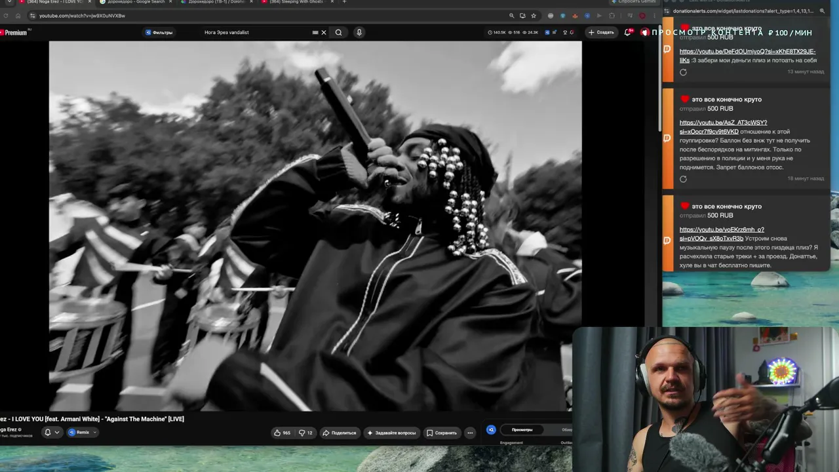The image size is (839, 472).
Task: Switch to the Дорохедоро (ТВ-1) tab
Action: point(215,2)
